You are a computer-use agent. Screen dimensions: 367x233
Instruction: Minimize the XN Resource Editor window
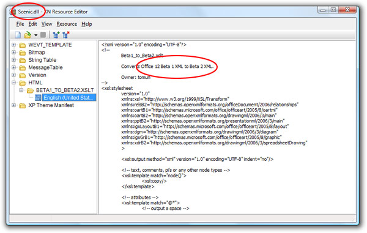(323, 10)
